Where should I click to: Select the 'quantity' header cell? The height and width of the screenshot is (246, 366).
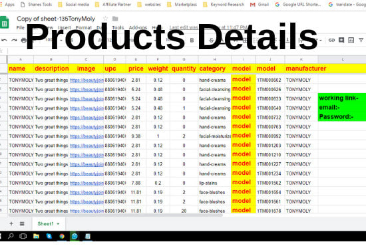tap(184, 68)
